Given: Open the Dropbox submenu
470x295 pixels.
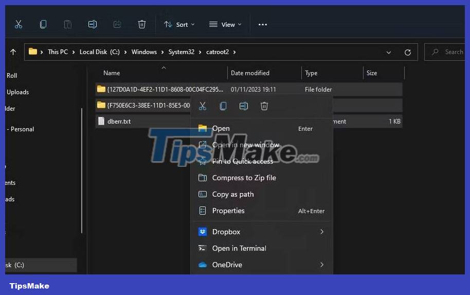Looking at the screenshot, I should (262, 232).
